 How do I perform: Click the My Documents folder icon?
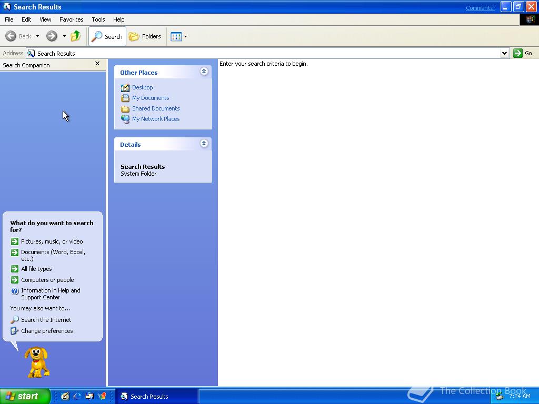125,98
